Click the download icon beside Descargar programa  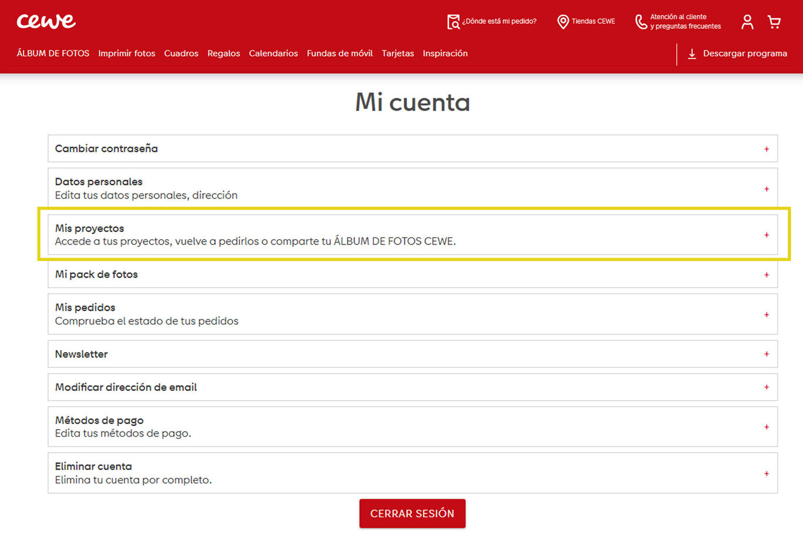point(692,53)
